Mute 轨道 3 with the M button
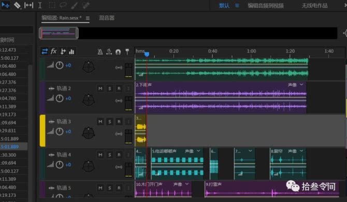This screenshot has width=347, height=202. tap(100, 121)
